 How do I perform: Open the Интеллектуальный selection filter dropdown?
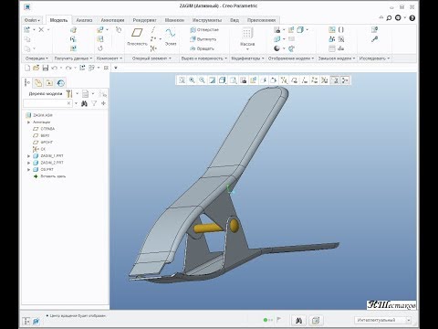pyautogui.click(x=383, y=320)
